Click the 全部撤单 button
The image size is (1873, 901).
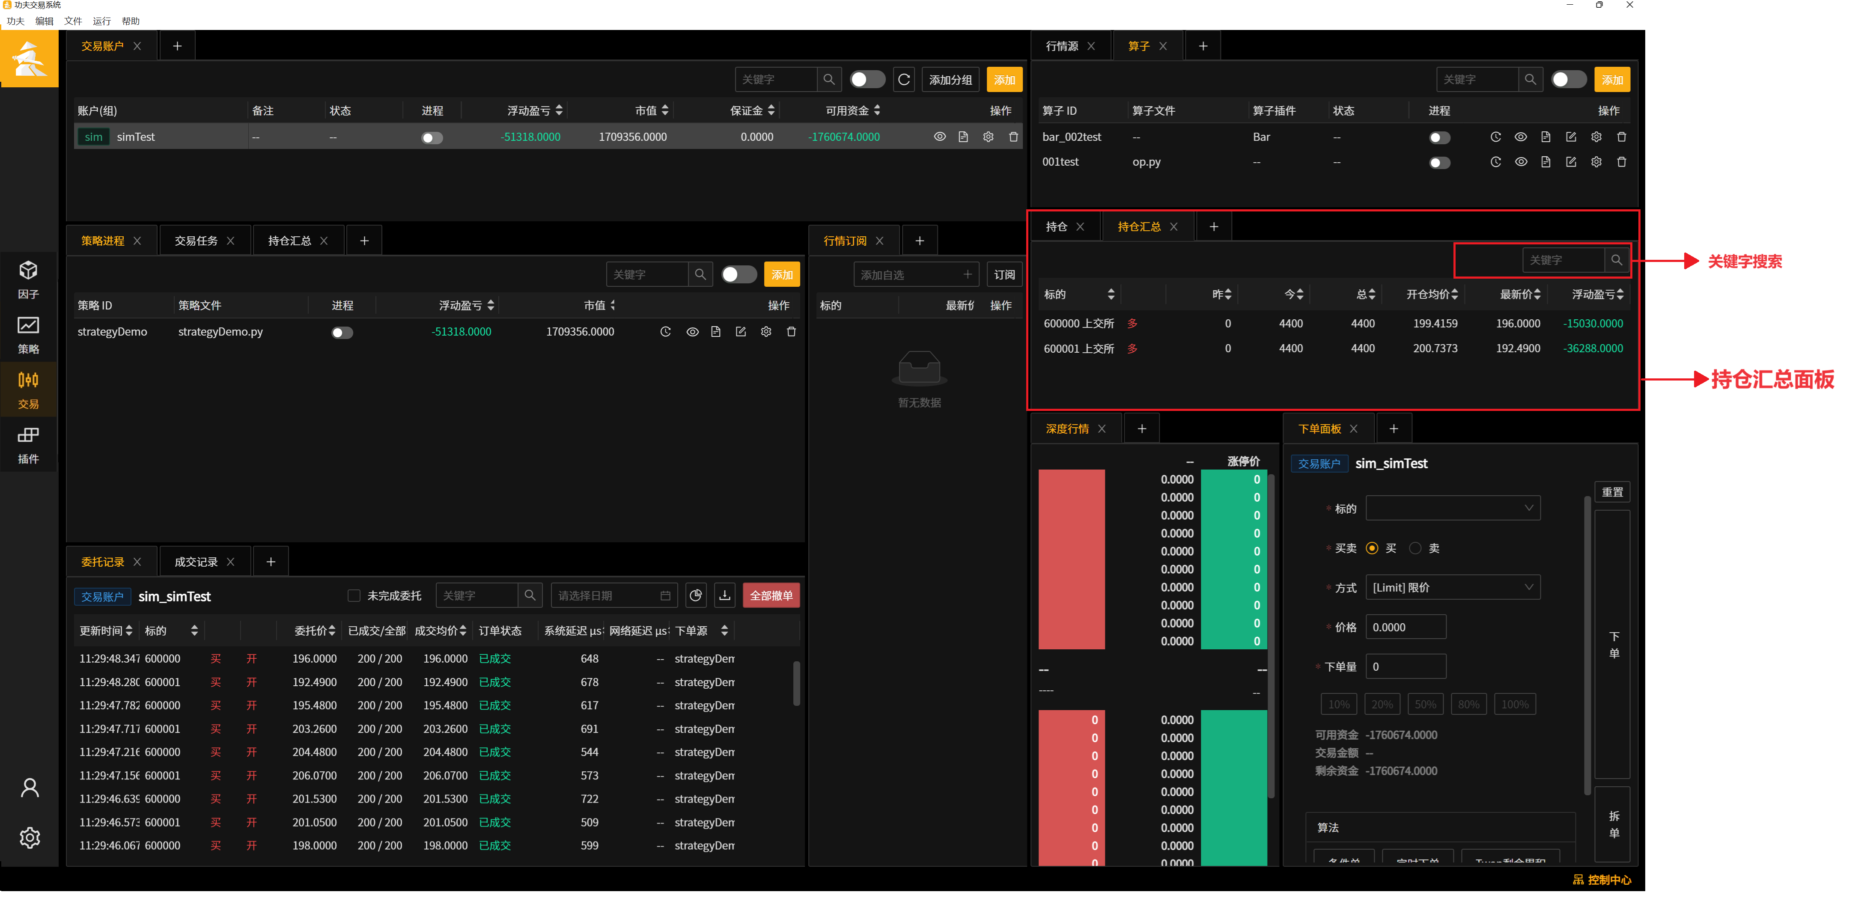click(x=771, y=595)
